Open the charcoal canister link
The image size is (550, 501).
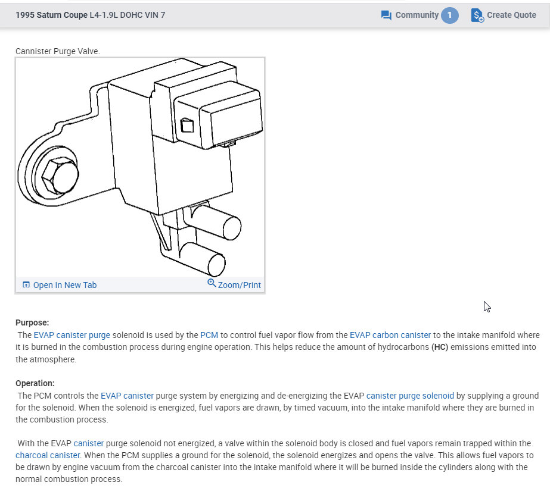(48, 455)
